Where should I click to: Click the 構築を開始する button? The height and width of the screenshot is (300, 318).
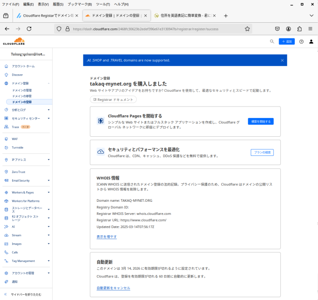click(261, 121)
